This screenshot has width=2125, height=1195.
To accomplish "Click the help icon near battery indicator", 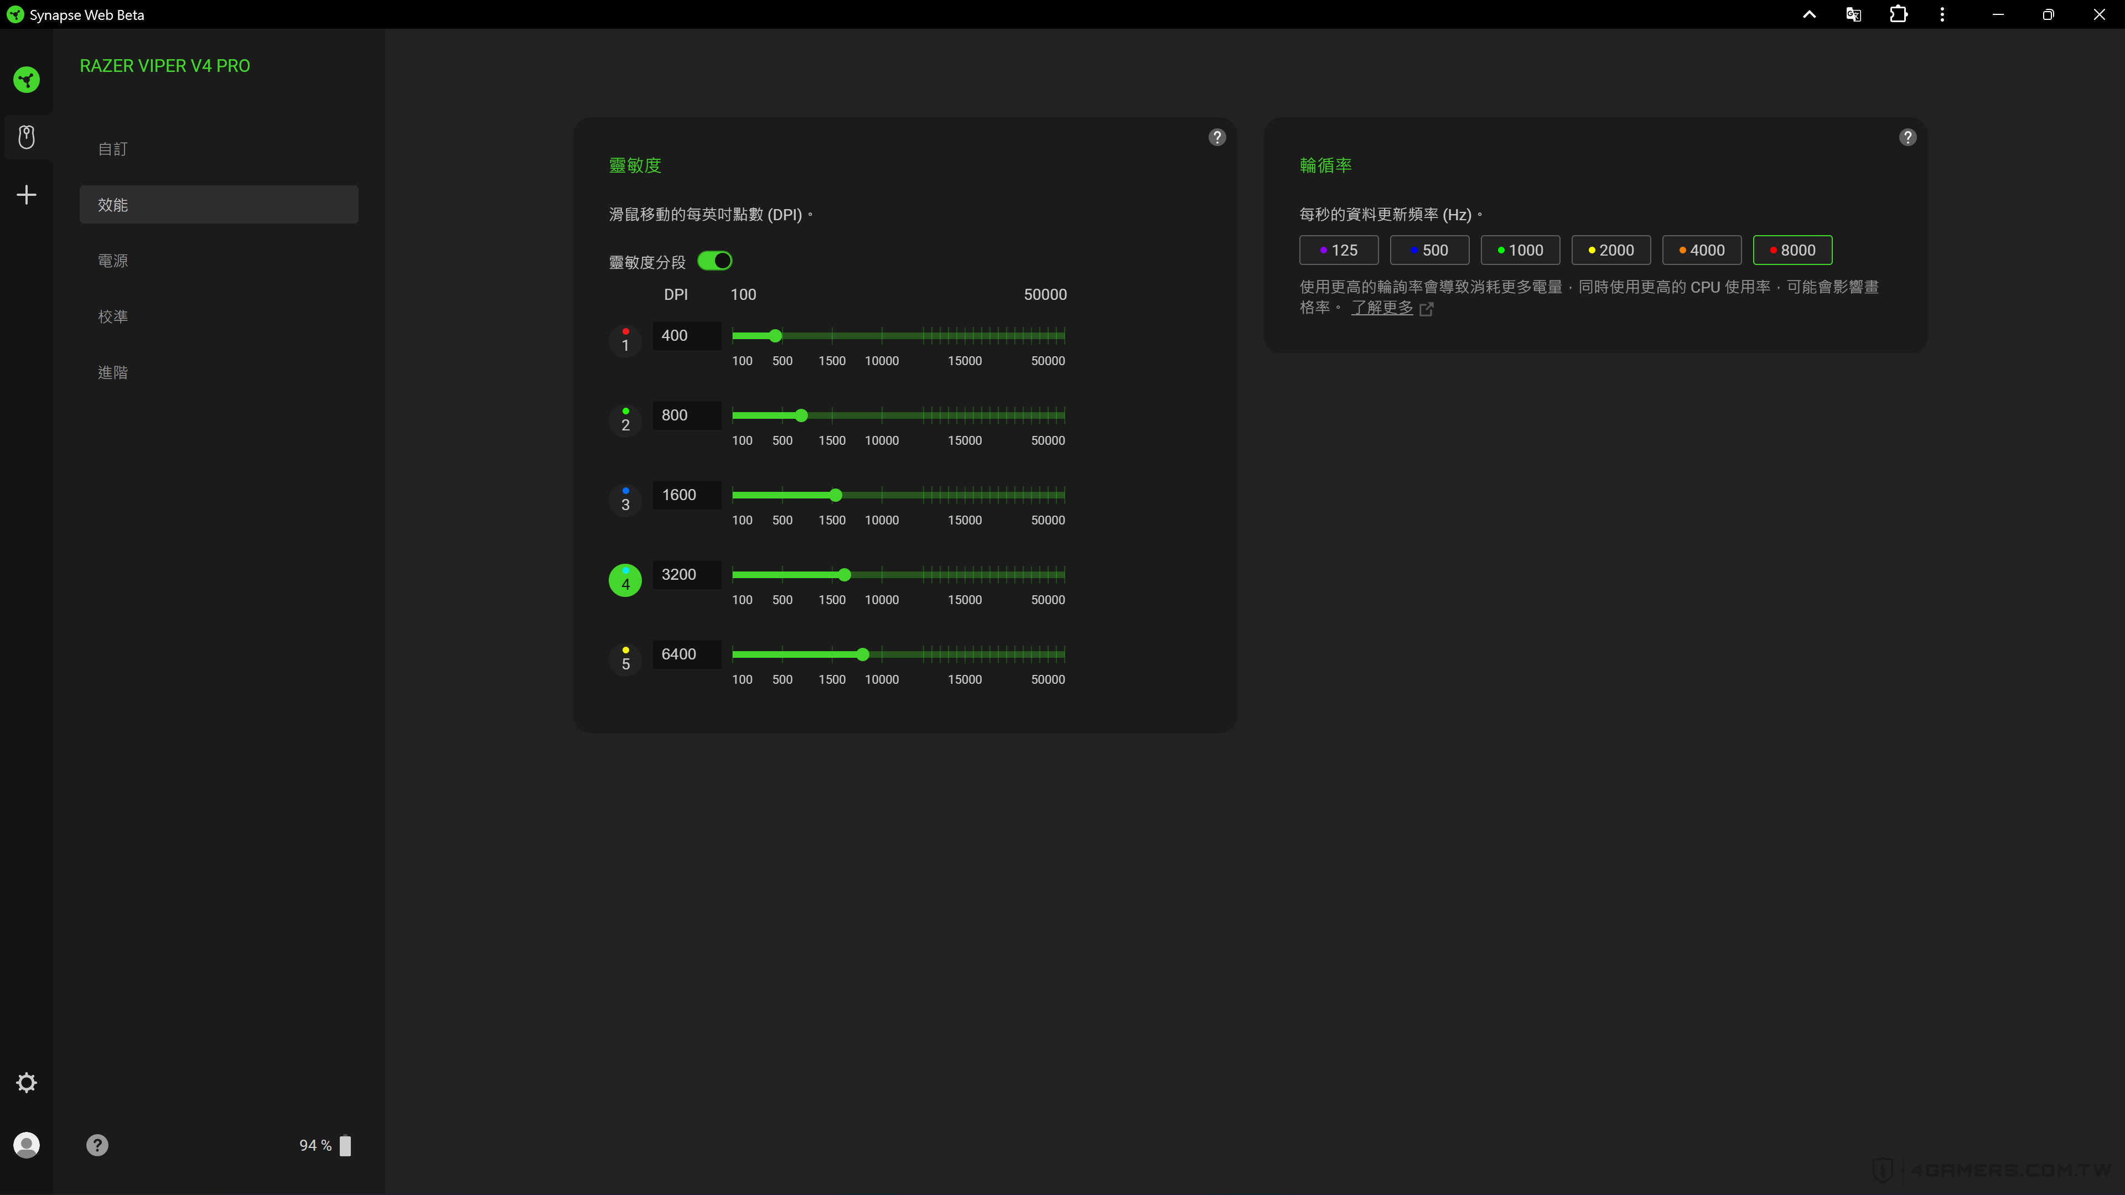I will tap(97, 1145).
